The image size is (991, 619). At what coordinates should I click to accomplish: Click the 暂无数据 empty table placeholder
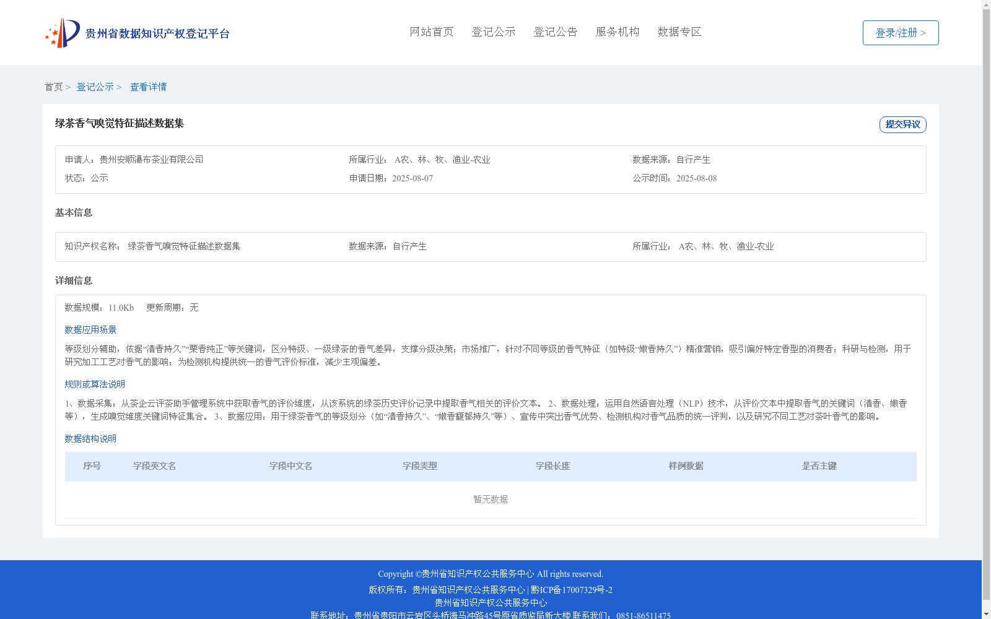click(490, 499)
